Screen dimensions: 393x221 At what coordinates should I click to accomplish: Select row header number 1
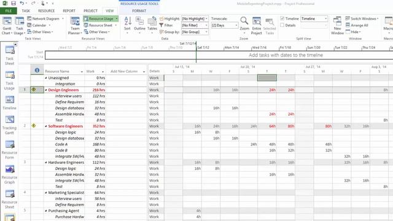[x=25, y=90]
